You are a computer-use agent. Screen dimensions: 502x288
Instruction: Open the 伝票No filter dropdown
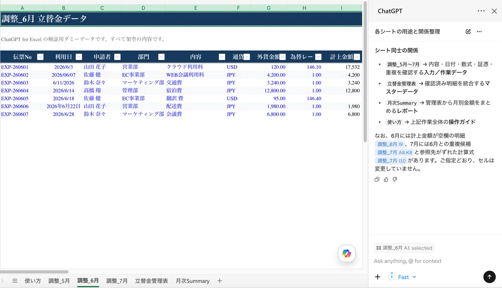(40, 57)
